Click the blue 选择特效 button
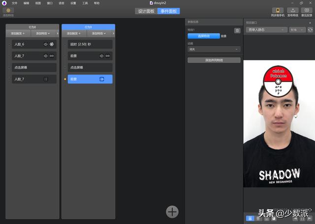 (x=203, y=36)
